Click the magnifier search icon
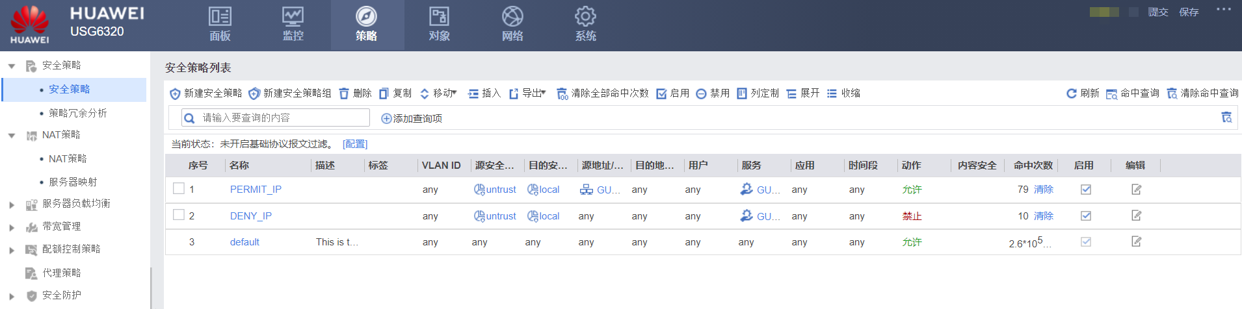This screenshot has width=1242, height=309. (189, 118)
